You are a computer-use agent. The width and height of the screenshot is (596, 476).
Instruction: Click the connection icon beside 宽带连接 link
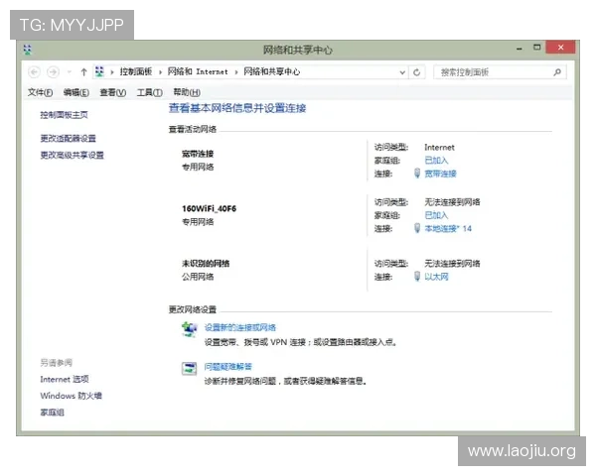[417, 174]
